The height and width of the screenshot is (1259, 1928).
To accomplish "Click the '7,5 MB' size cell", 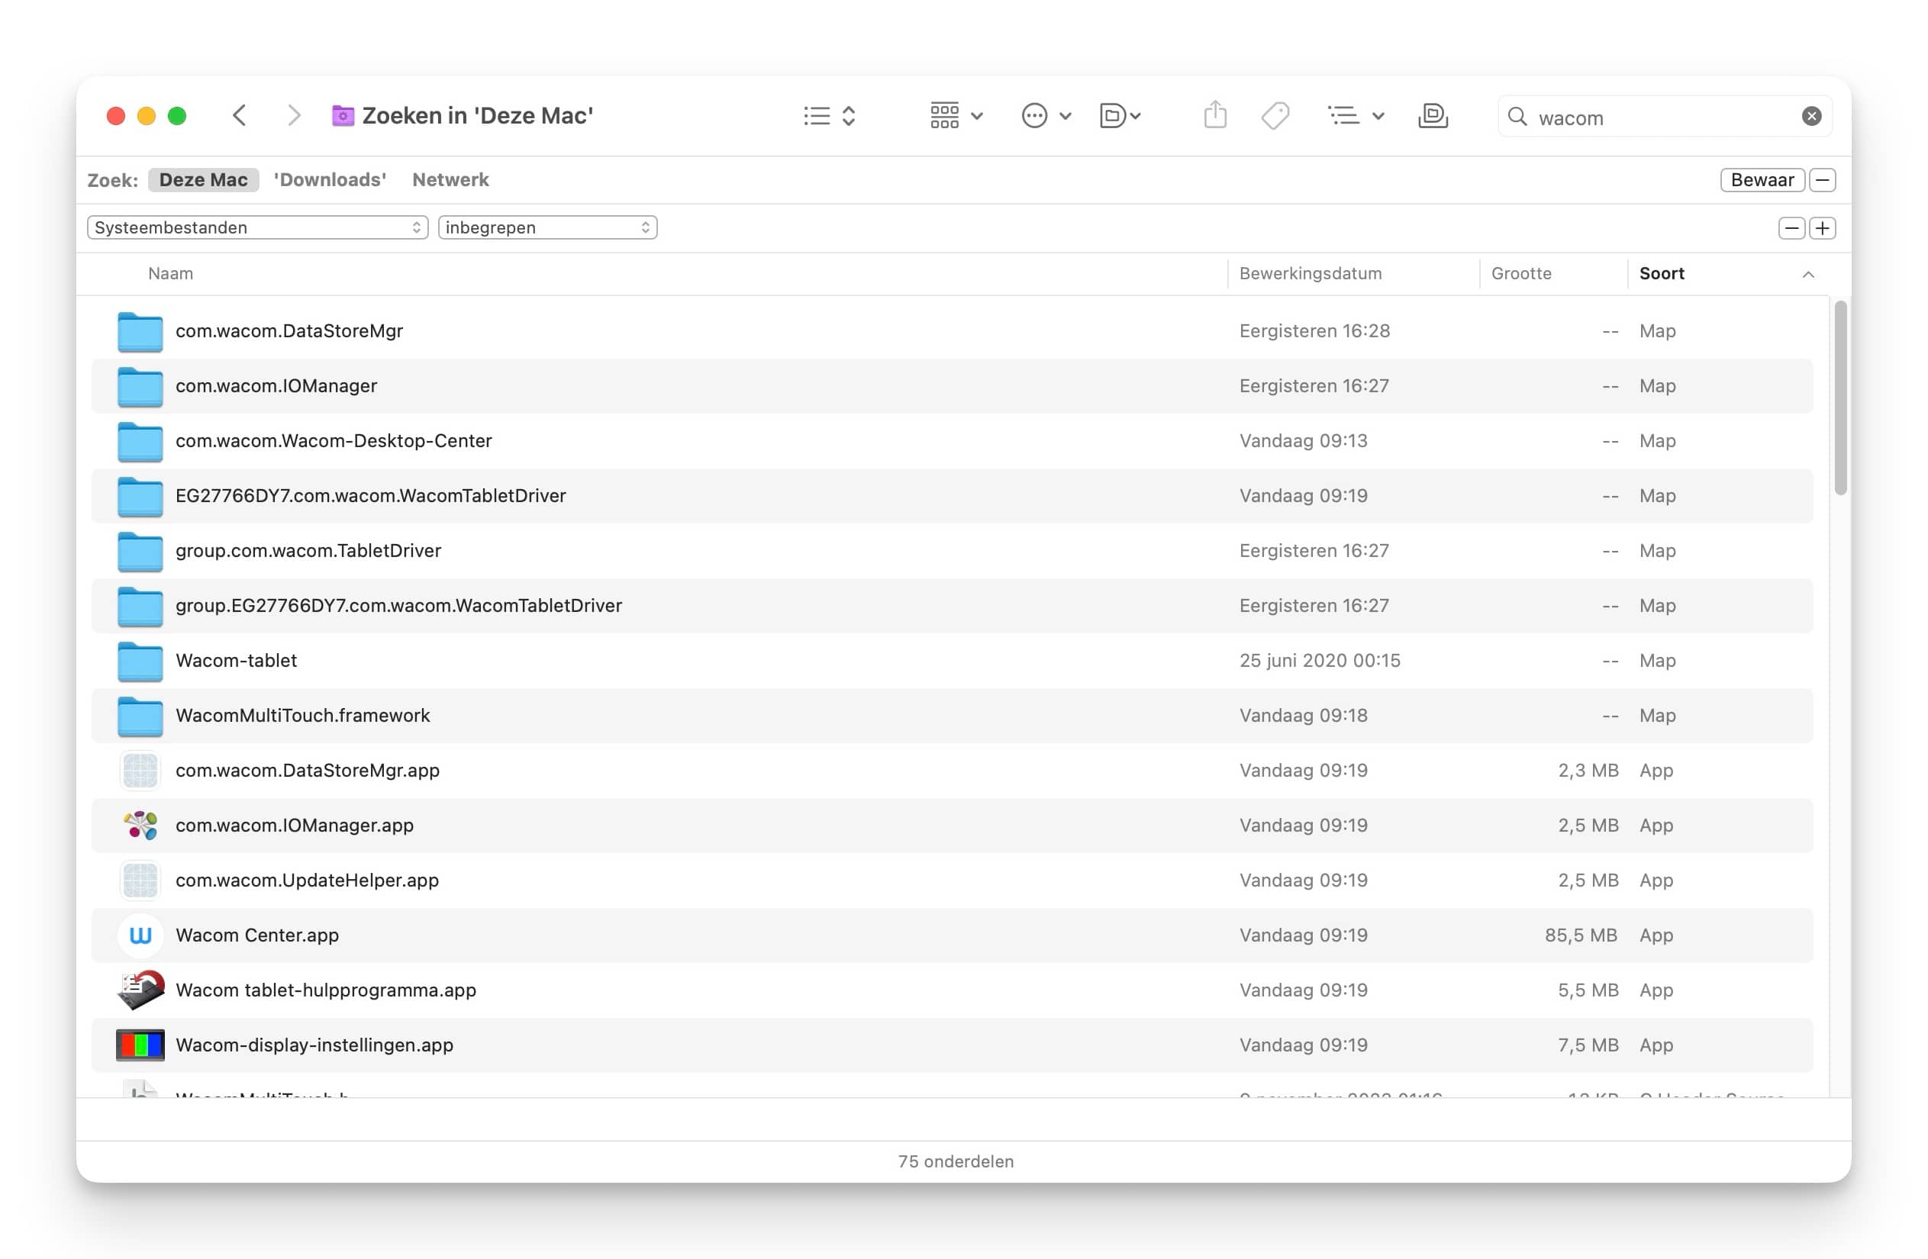I will tap(1588, 1046).
